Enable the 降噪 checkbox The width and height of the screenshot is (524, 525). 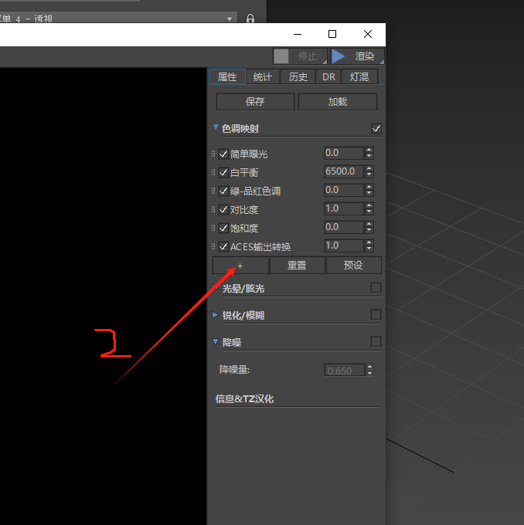pyautogui.click(x=376, y=341)
